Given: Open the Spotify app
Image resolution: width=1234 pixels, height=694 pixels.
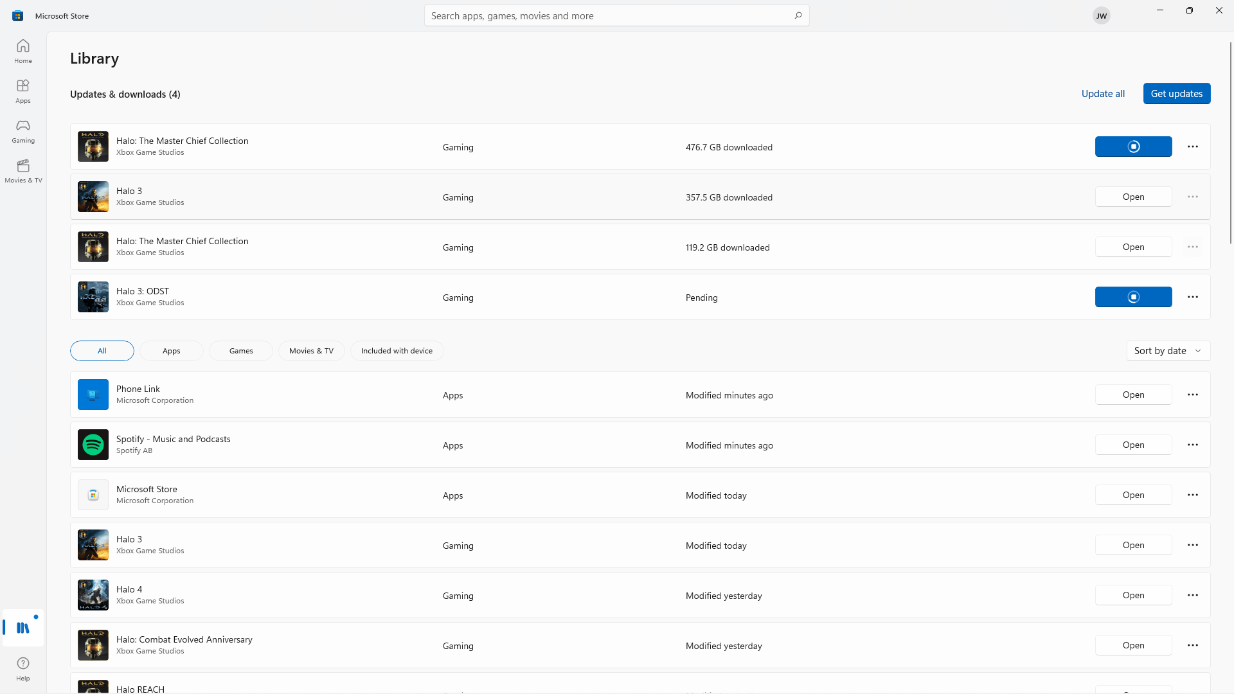Looking at the screenshot, I should [1133, 445].
